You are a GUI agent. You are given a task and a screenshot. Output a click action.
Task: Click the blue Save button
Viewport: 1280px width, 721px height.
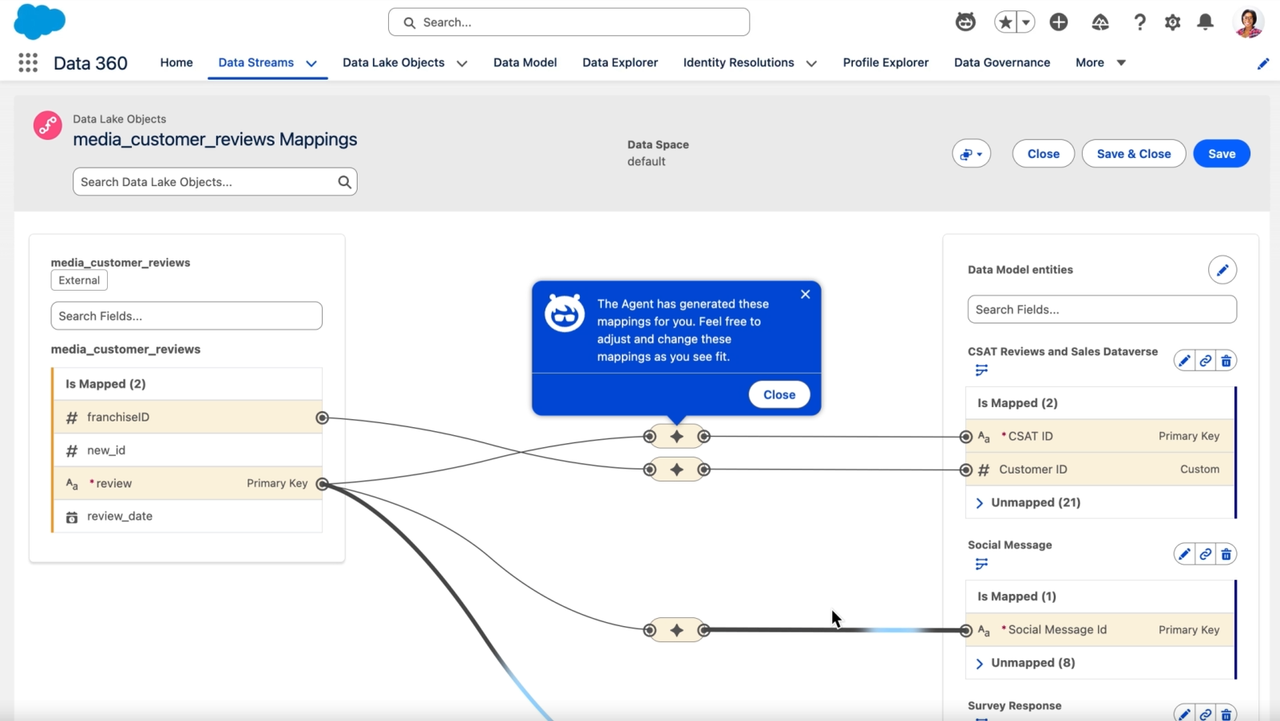point(1221,154)
